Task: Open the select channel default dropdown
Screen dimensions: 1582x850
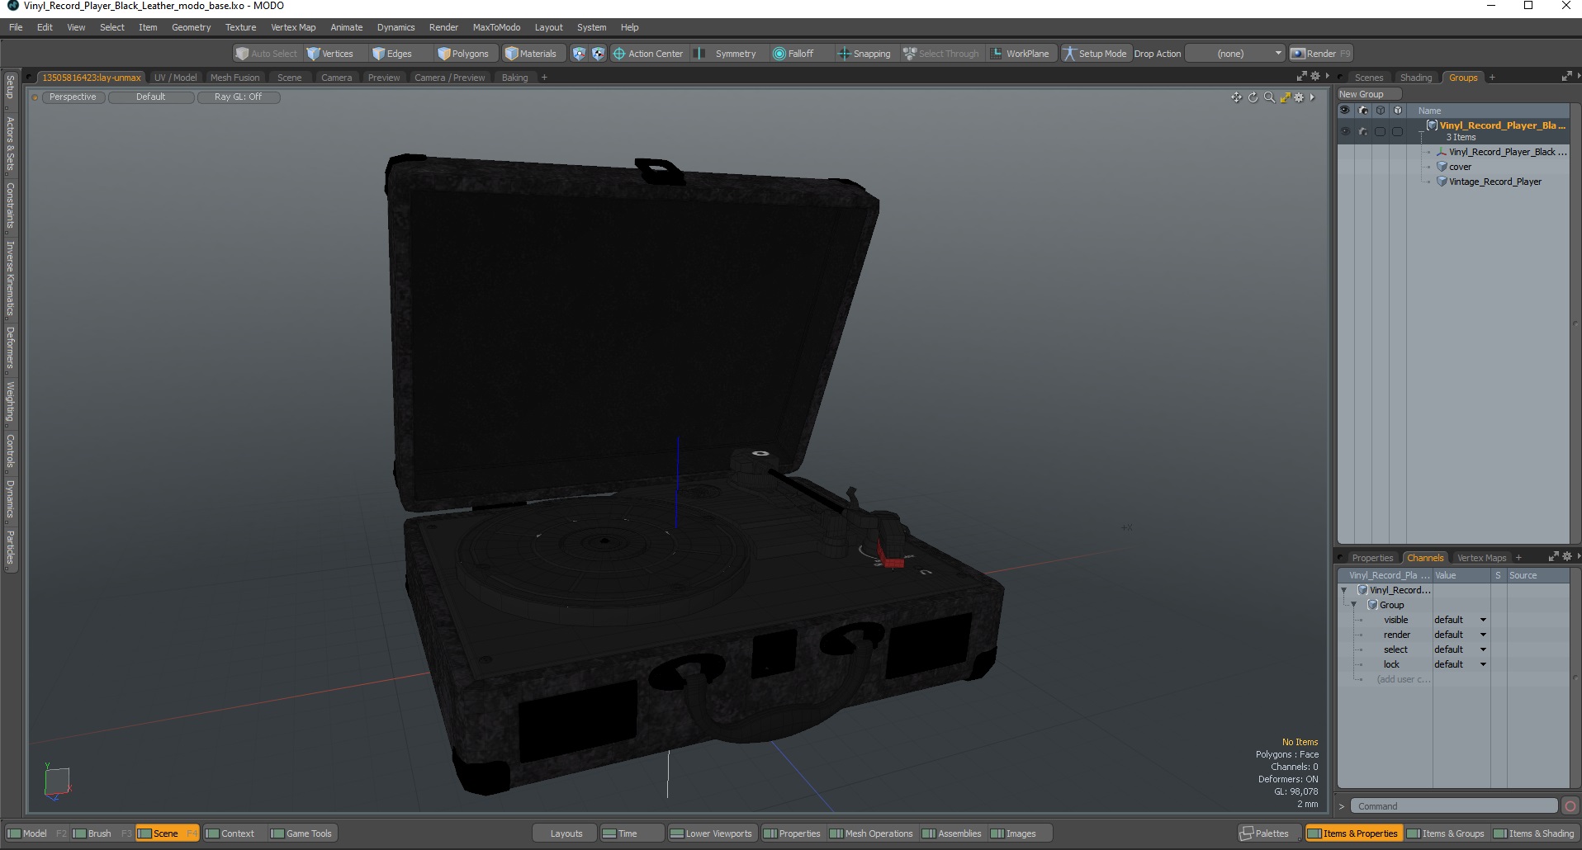Action: pyautogui.click(x=1460, y=649)
